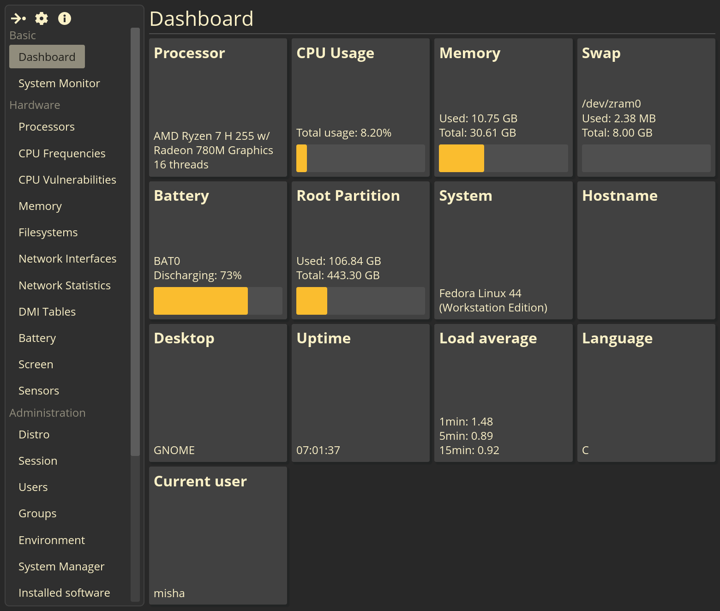The image size is (720, 611).
Task: Click the Language card heading
Action: 617,338
